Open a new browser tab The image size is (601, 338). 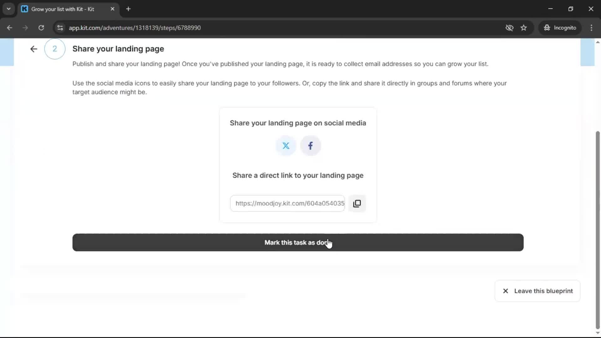coord(128,9)
